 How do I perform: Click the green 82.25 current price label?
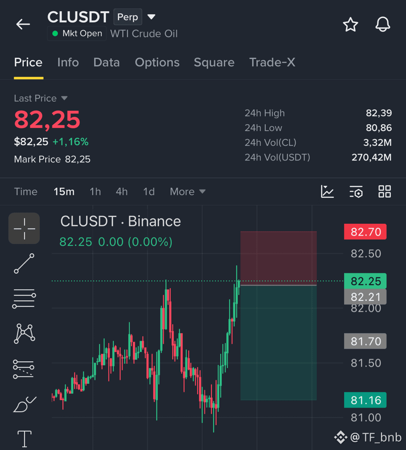tap(365, 281)
